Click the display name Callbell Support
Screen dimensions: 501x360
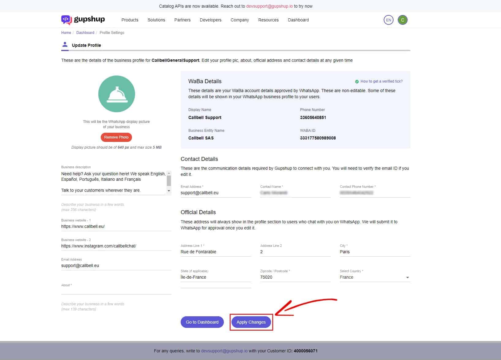click(205, 117)
